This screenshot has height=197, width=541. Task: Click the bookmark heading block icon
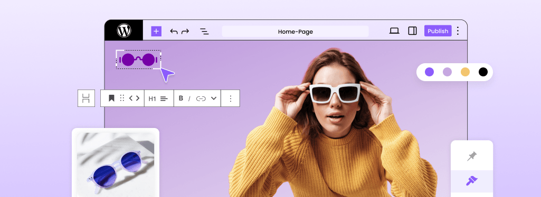click(x=111, y=98)
